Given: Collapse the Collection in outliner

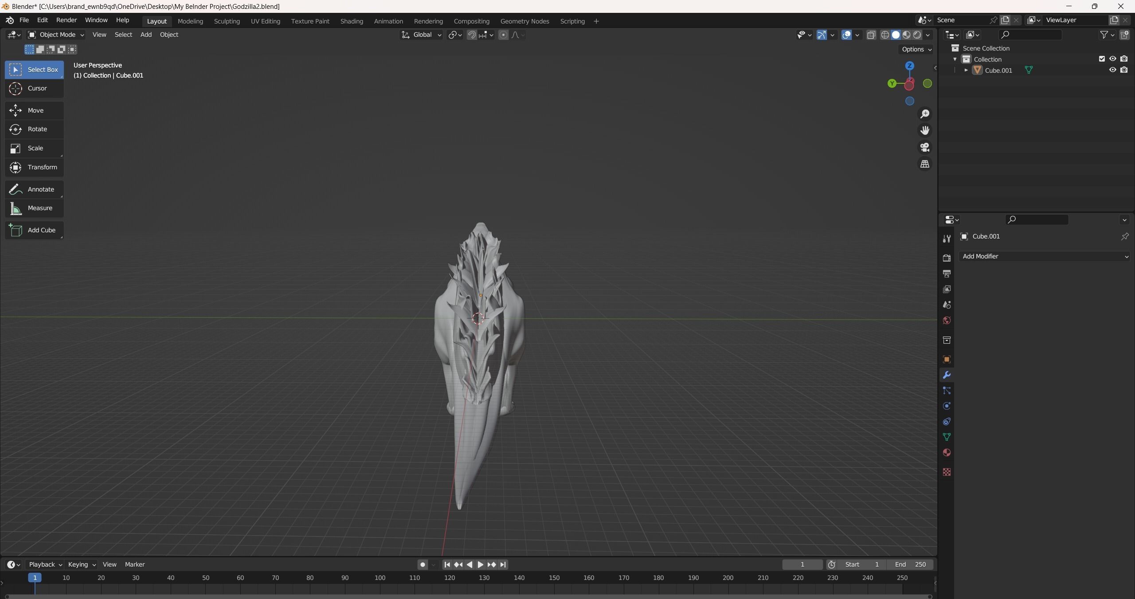Looking at the screenshot, I should click(955, 59).
